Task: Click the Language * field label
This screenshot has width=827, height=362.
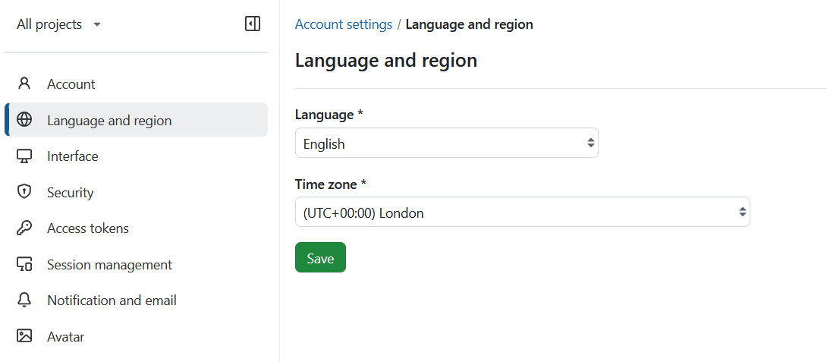Action: click(x=329, y=115)
